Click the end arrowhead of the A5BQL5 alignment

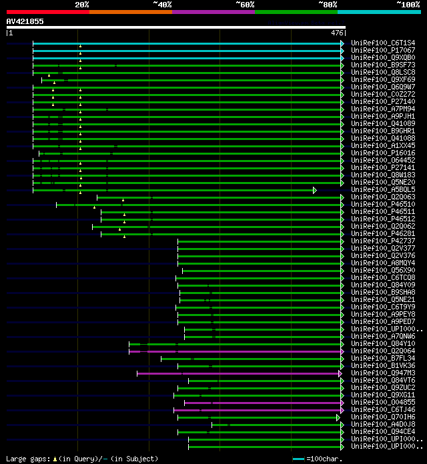tap(315, 190)
